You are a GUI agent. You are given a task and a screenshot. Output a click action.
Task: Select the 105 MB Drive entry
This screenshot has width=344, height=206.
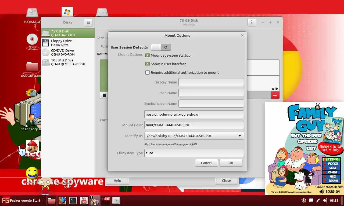tap(68, 62)
